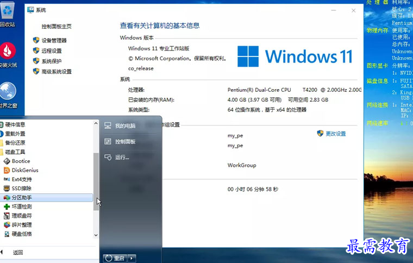This screenshot has height=263, width=413.
Task: Click the 理顺盘符 icon
Action: coord(7,216)
